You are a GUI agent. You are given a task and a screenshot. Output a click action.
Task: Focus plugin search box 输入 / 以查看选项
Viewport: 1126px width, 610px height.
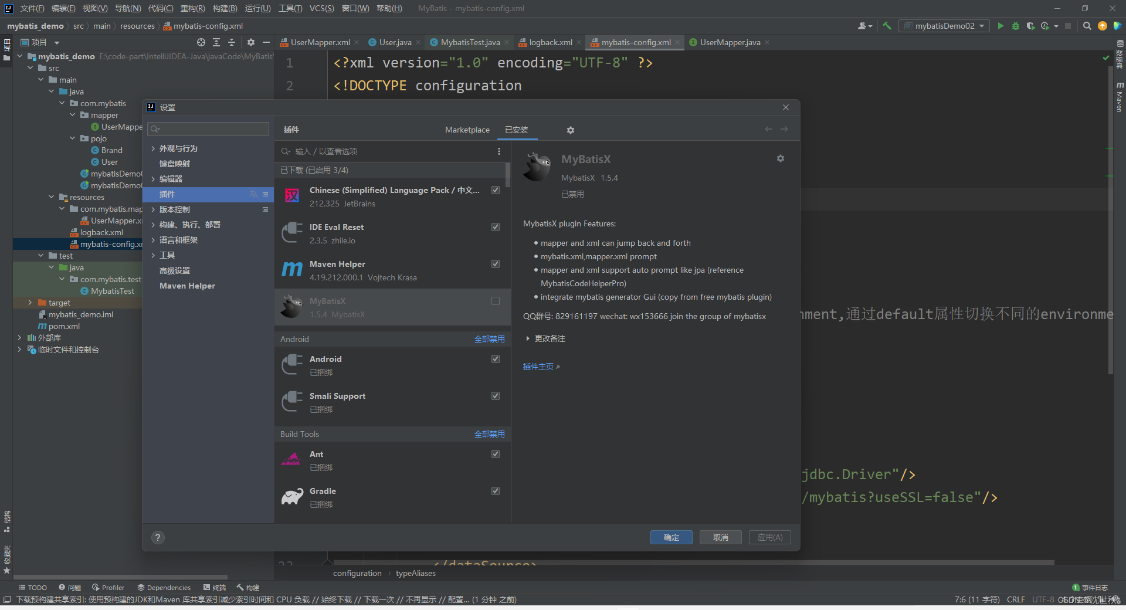point(387,151)
